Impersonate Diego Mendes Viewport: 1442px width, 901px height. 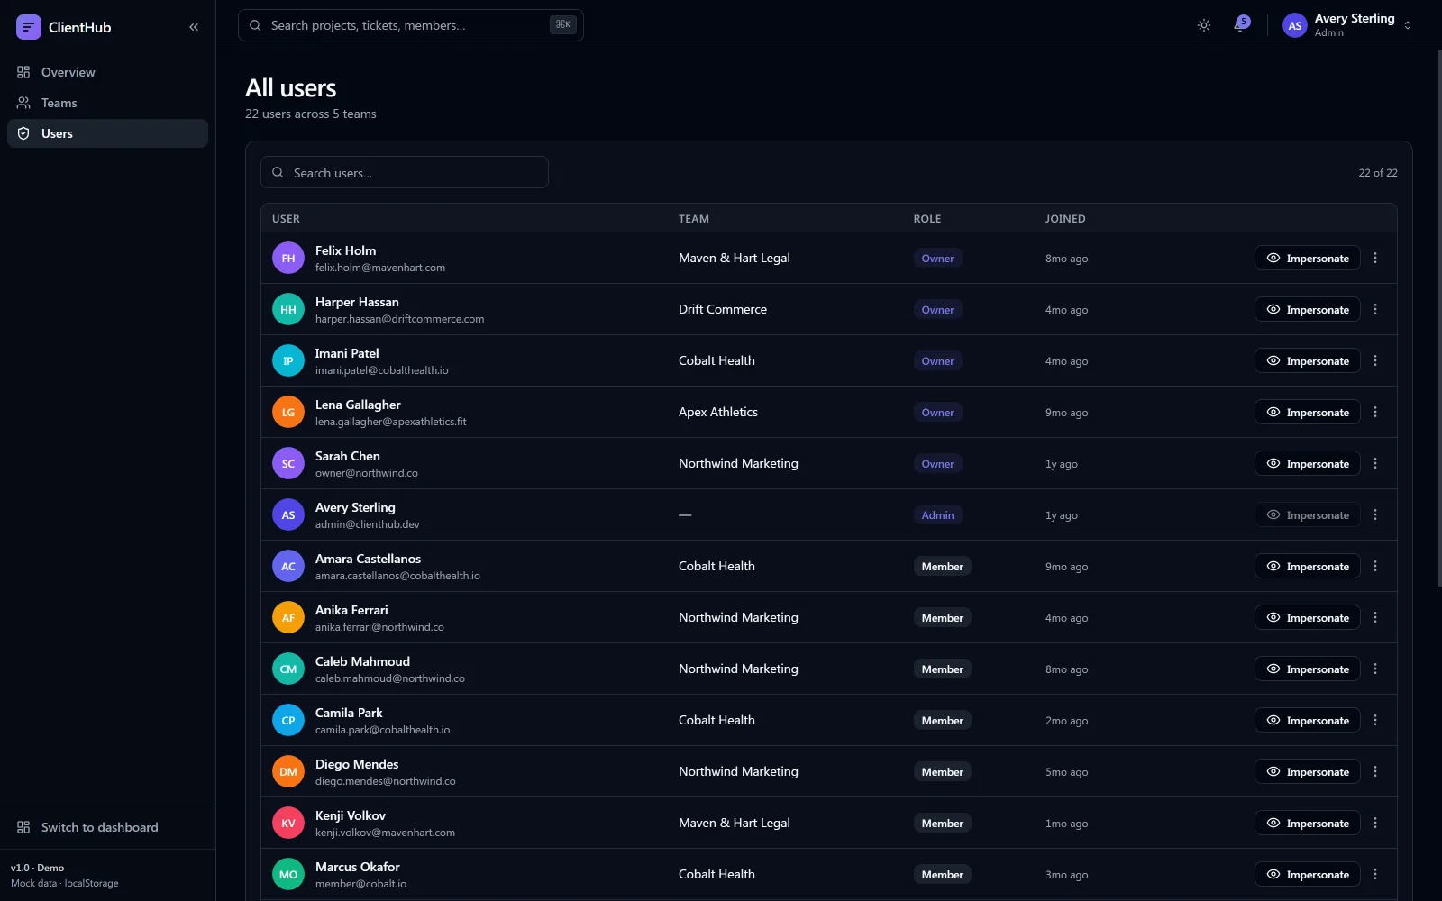(x=1308, y=771)
